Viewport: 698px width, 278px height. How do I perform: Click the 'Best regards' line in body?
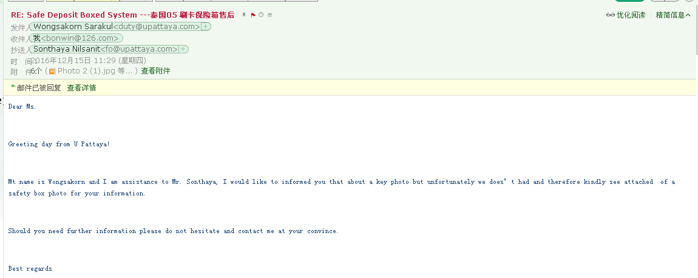pos(30,268)
